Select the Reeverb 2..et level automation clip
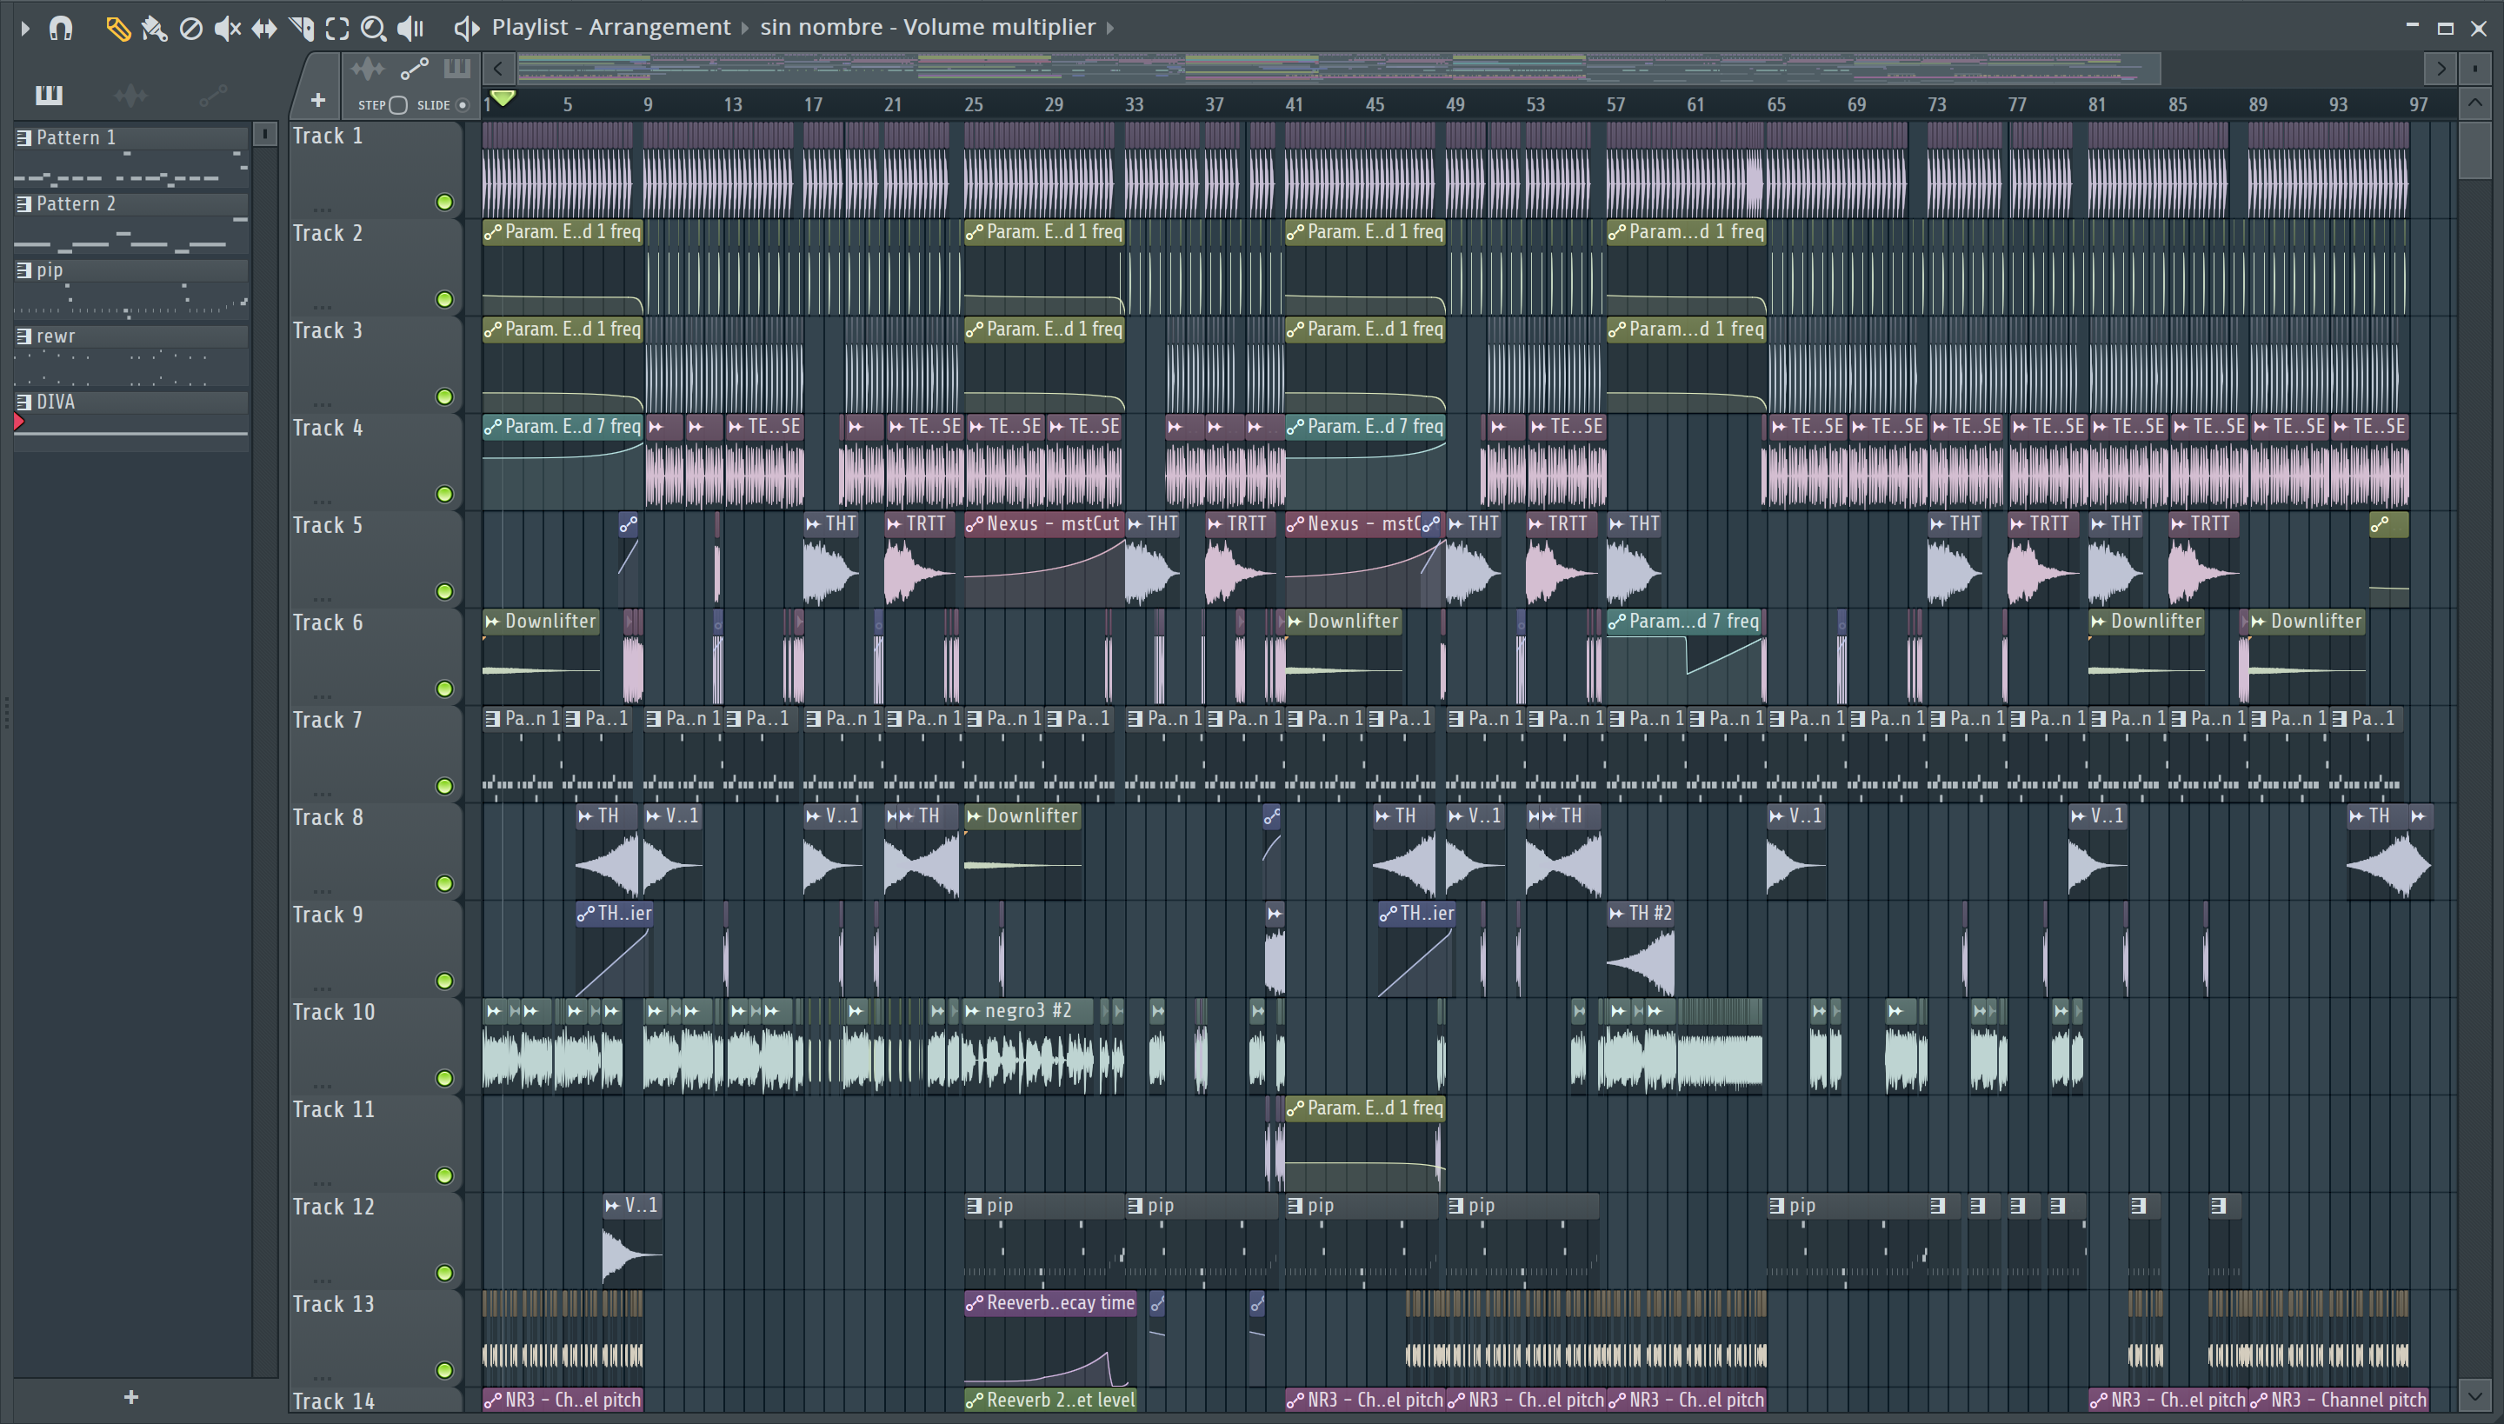Image resolution: width=2504 pixels, height=1424 pixels. 1050,1401
